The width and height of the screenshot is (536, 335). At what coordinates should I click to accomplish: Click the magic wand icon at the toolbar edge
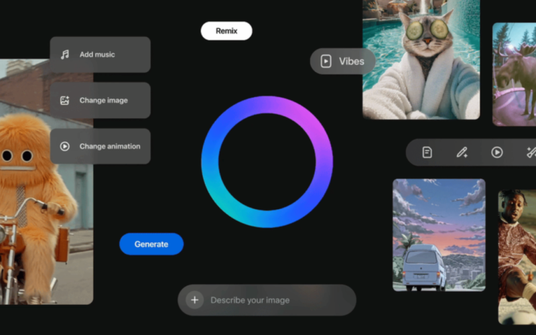(x=531, y=152)
